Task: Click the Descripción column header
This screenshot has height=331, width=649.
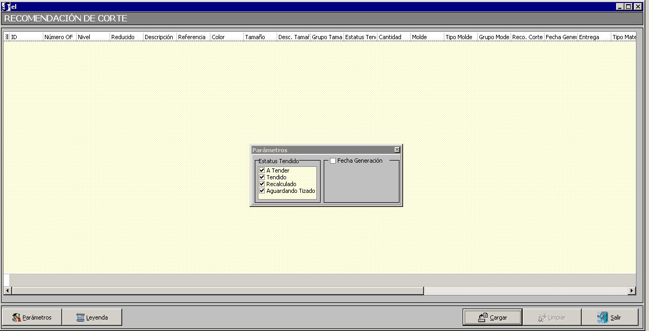Action: (x=159, y=37)
